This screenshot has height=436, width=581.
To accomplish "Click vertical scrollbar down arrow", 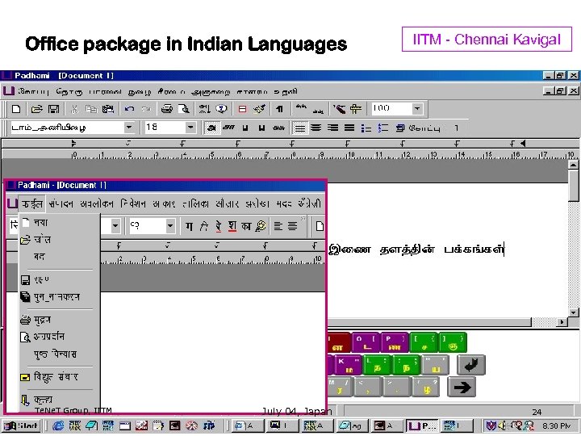I will tap(573, 312).
